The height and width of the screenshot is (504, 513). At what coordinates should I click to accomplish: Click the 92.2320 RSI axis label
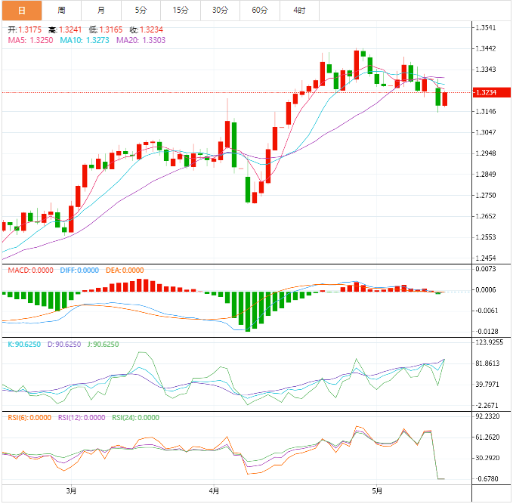coord(487,416)
